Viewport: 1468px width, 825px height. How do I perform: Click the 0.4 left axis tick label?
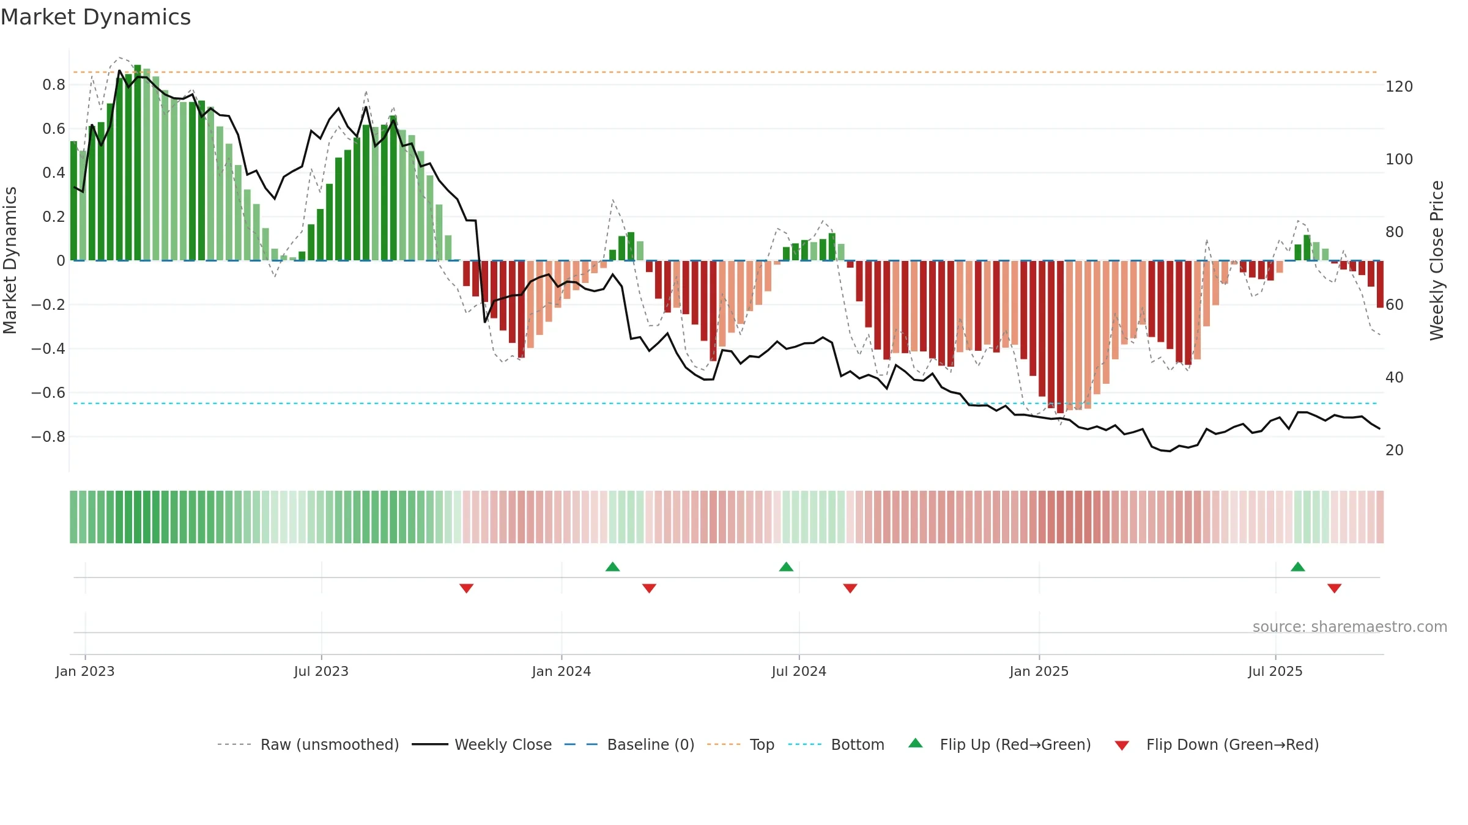(x=54, y=173)
